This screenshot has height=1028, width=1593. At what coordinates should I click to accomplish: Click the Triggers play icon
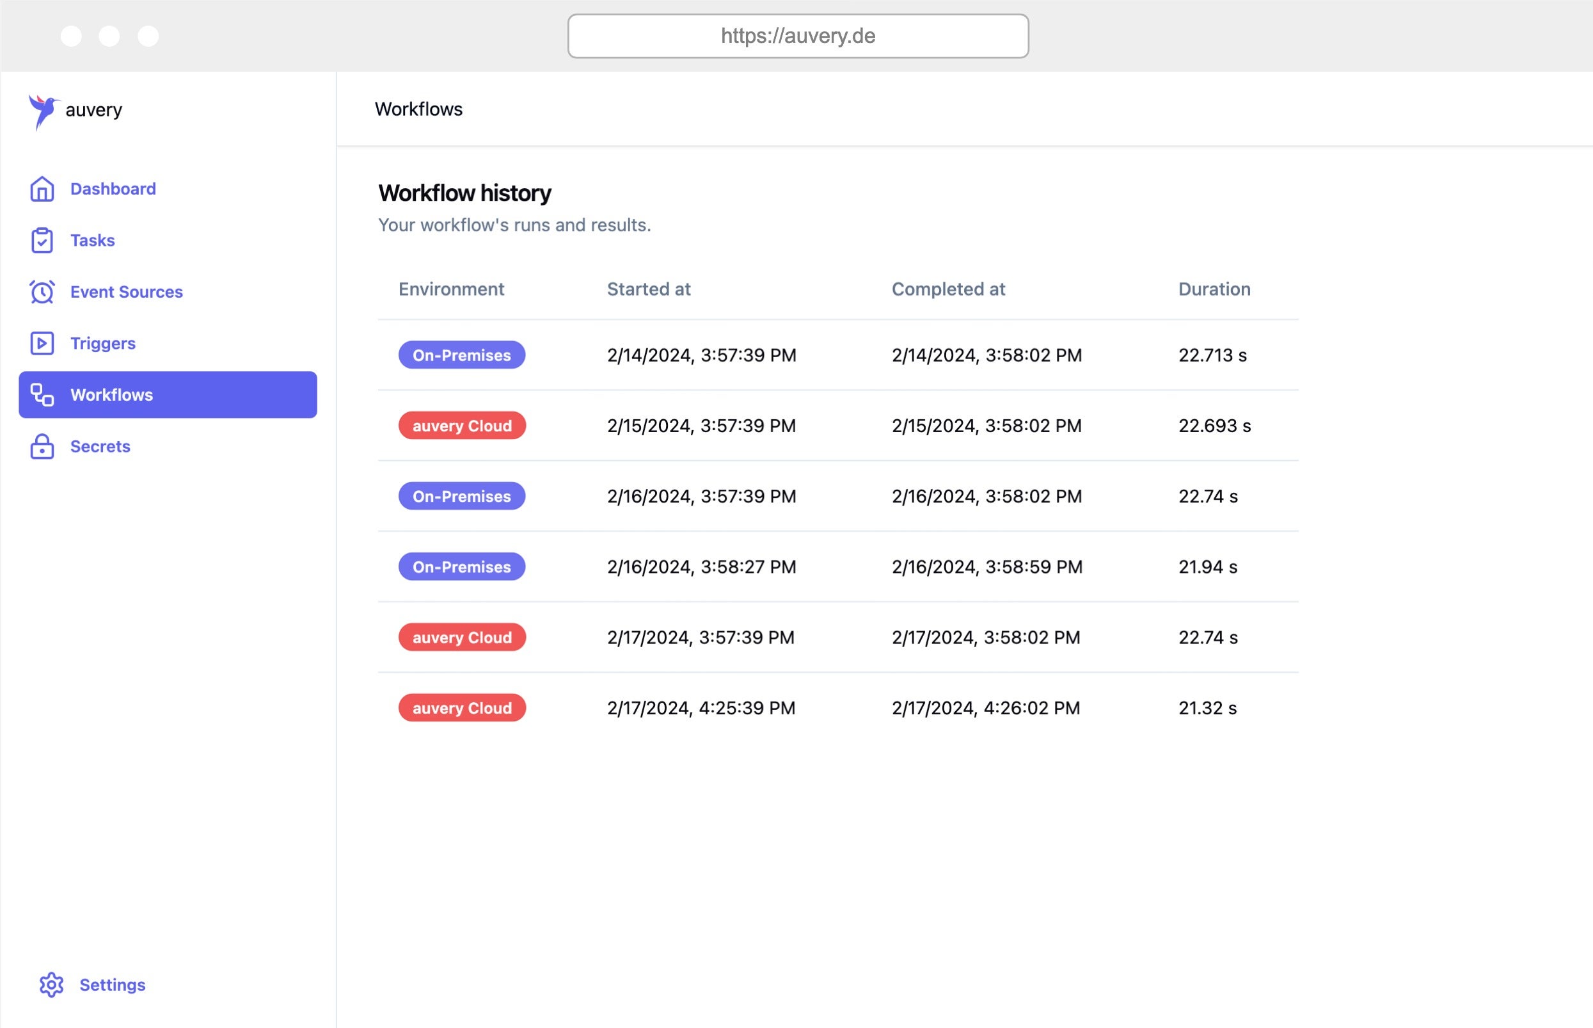[x=42, y=343]
